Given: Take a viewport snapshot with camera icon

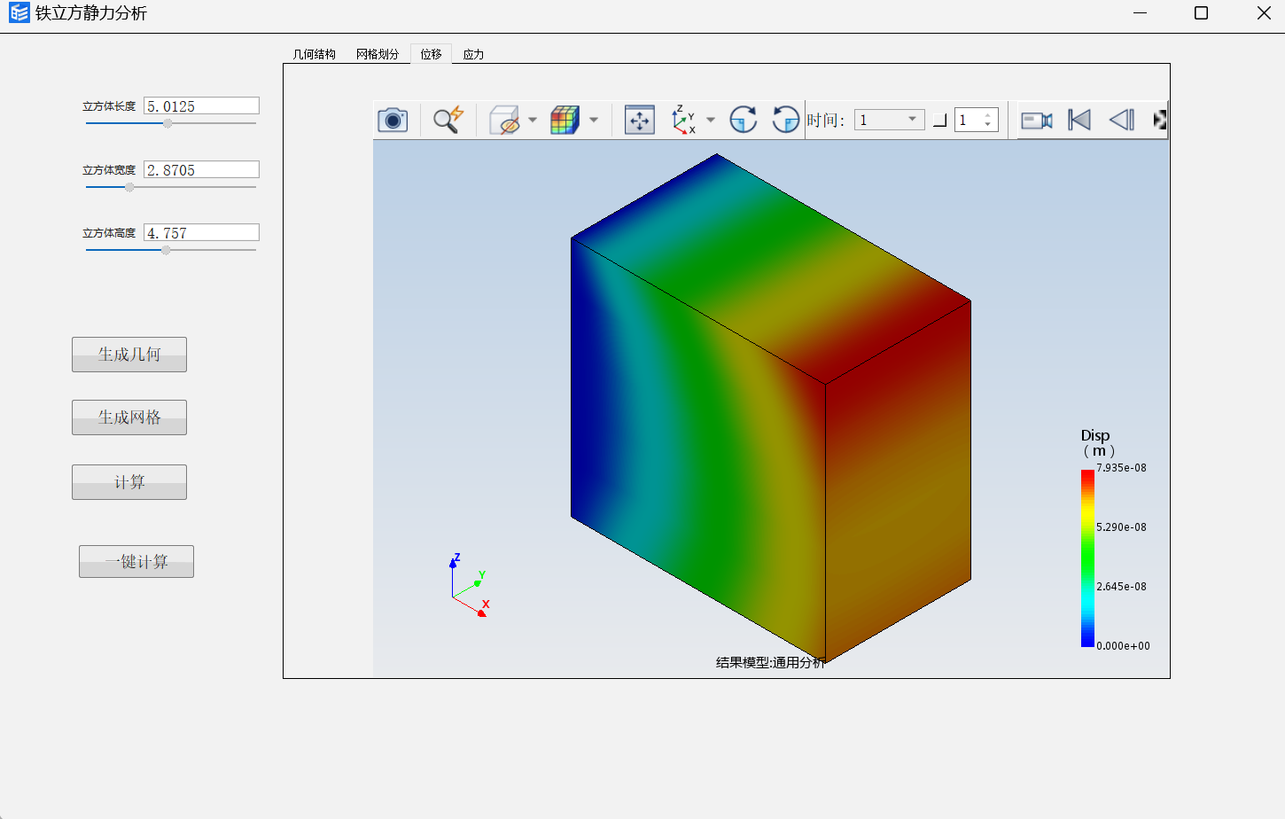Looking at the screenshot, I should [x=393, y=120].
